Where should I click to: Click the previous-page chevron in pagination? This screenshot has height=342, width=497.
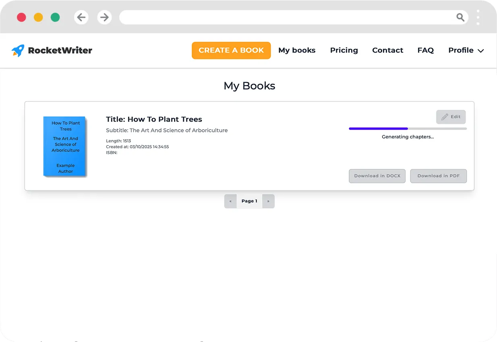click(230, 201)
